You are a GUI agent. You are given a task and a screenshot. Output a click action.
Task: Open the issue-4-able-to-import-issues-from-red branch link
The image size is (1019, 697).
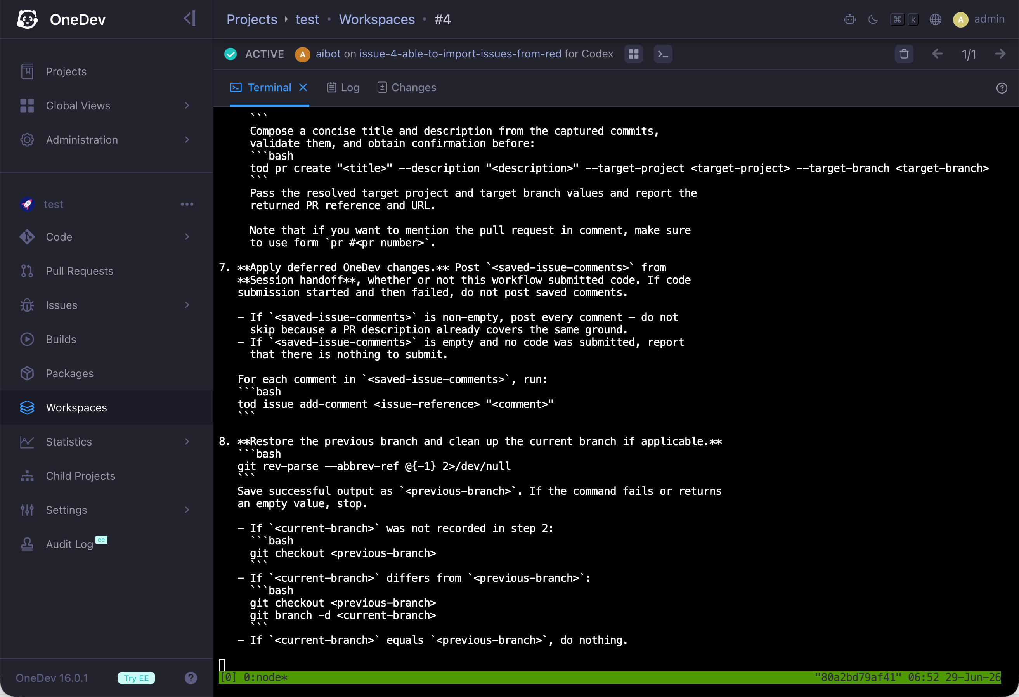coord(460,54)
